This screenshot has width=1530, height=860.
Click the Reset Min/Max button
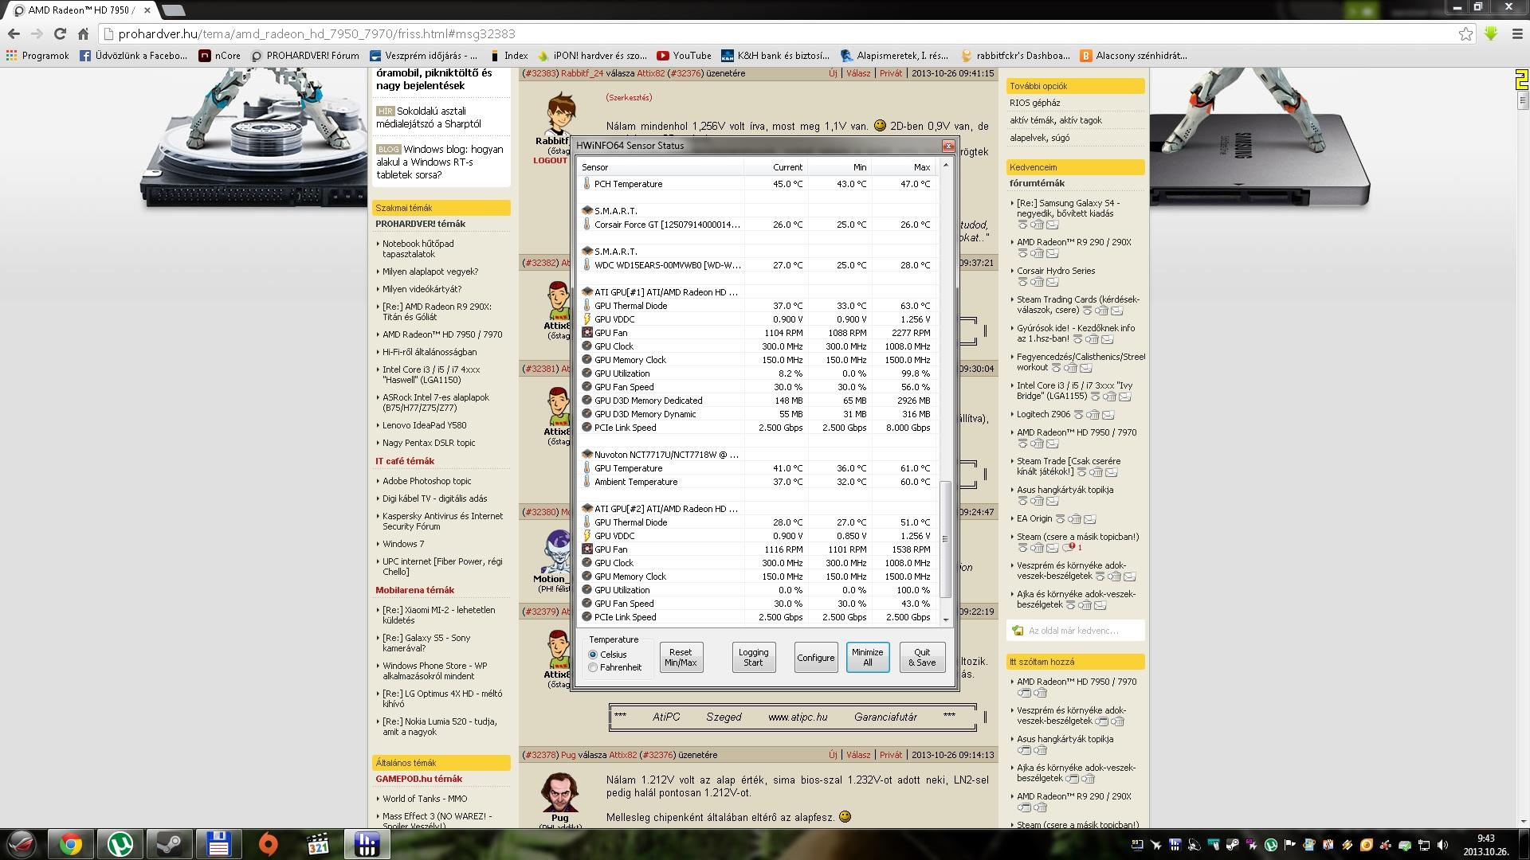(681, 657)
